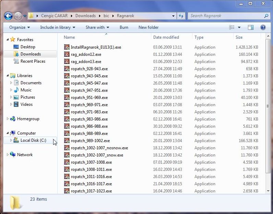The image size is (273, 214).
Task: Click the folder icon in the address bar
Action: click(x=31, y=16)
